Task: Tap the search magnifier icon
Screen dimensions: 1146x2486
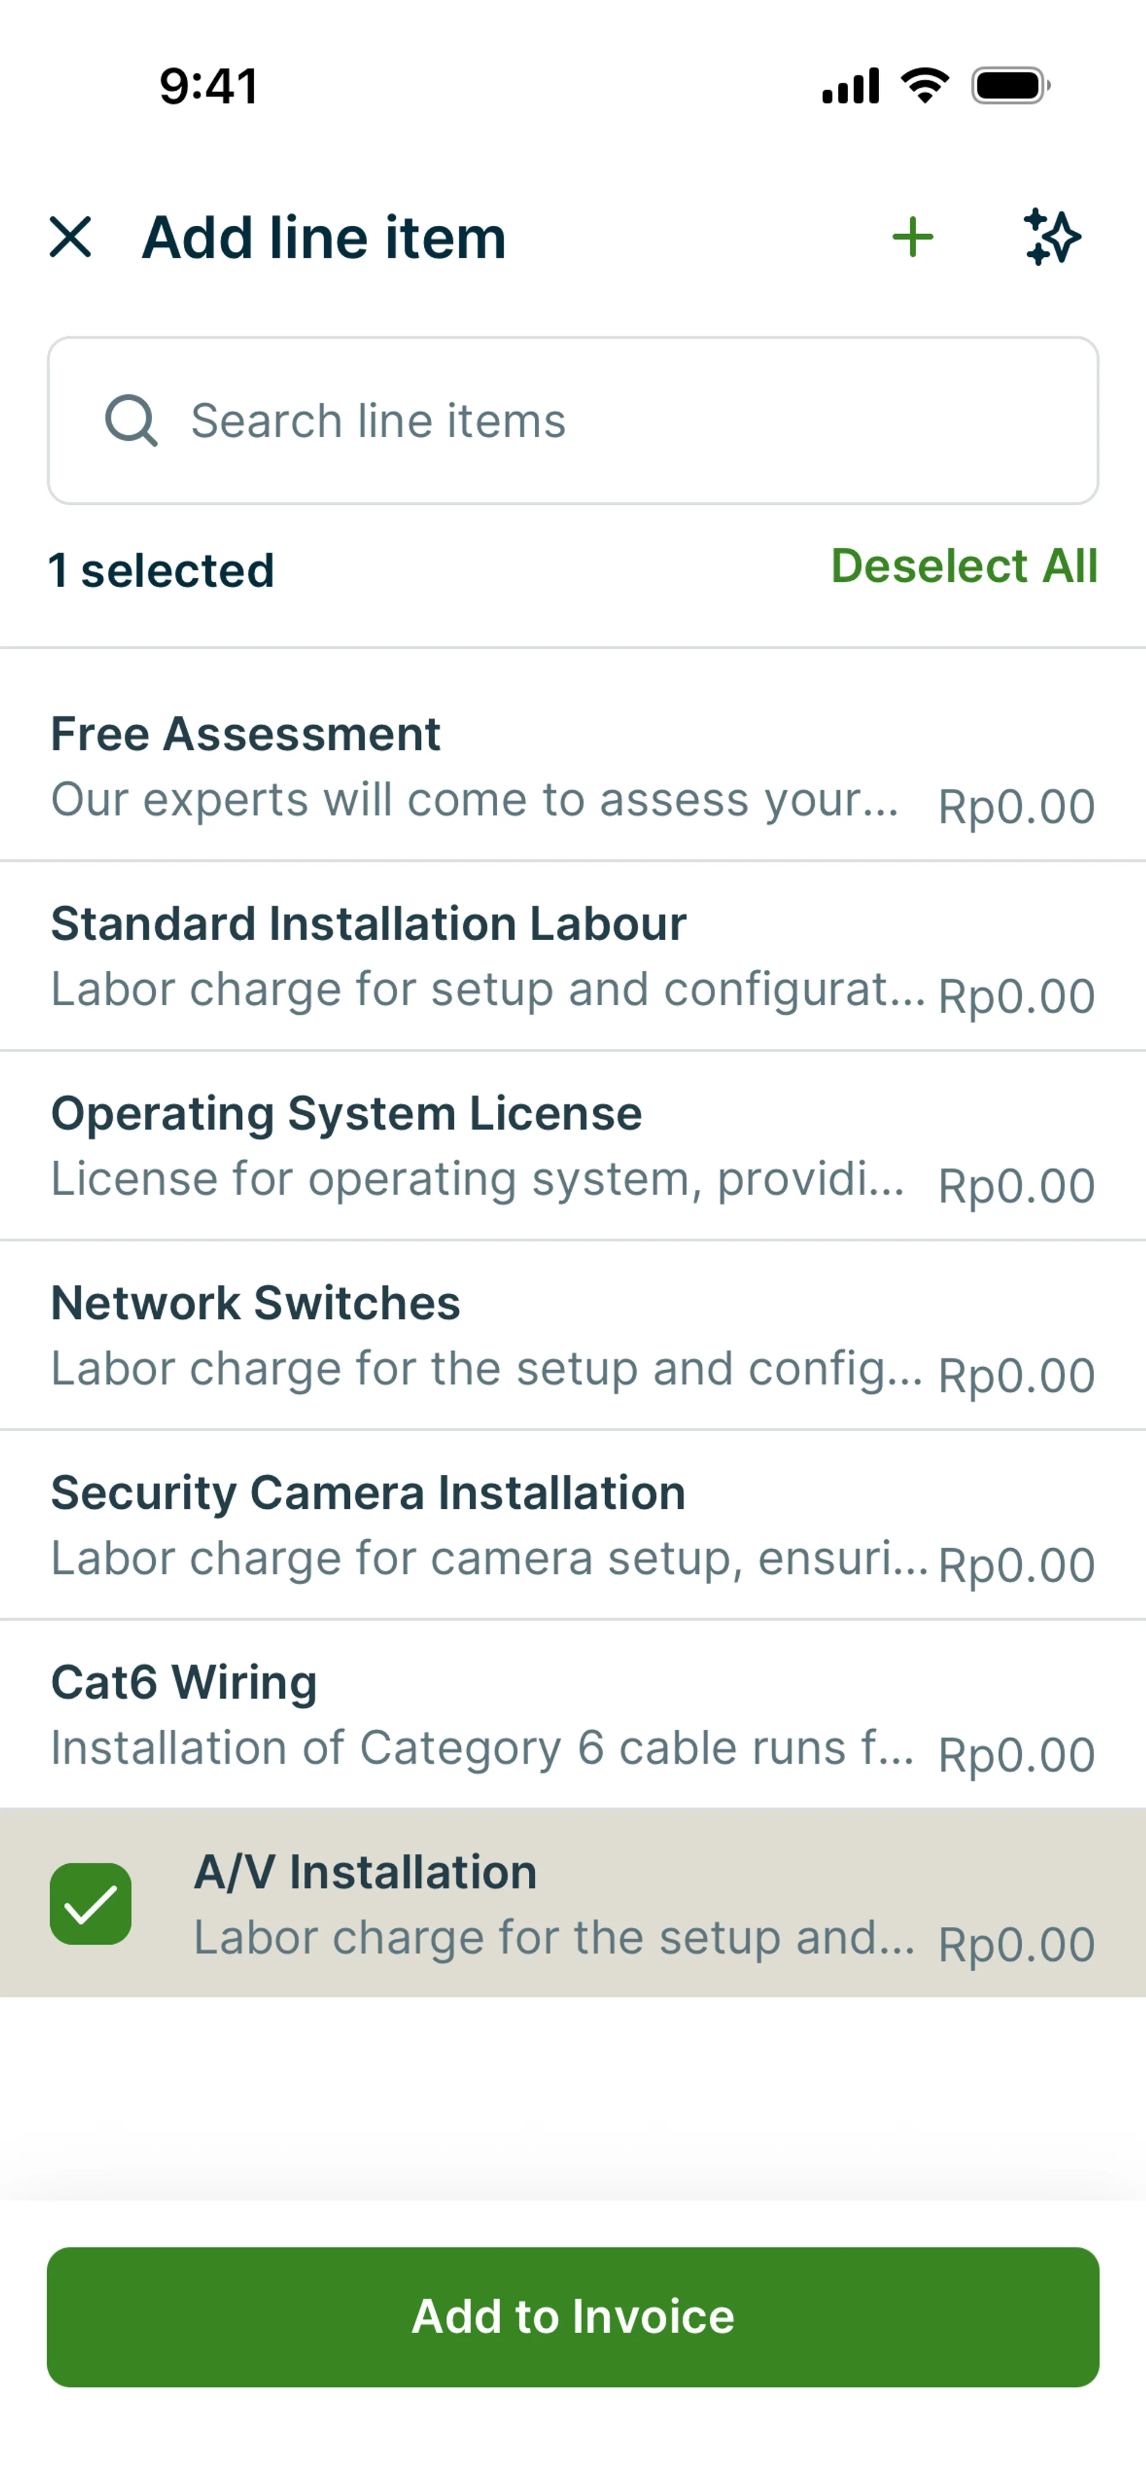Action: (131, 421)
